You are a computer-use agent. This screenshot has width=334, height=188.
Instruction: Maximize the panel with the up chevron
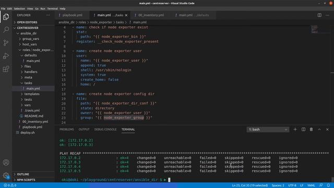(x=319, y=130)
